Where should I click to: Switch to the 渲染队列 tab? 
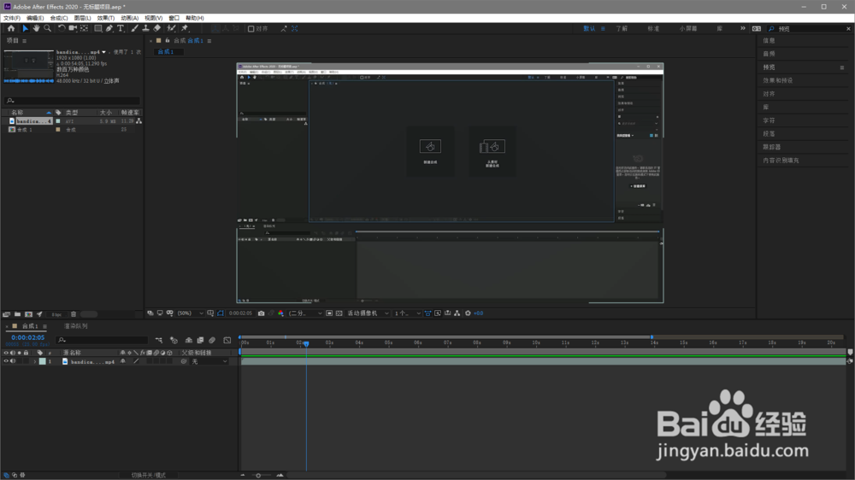pyautogui.click(x=76, y=325)
